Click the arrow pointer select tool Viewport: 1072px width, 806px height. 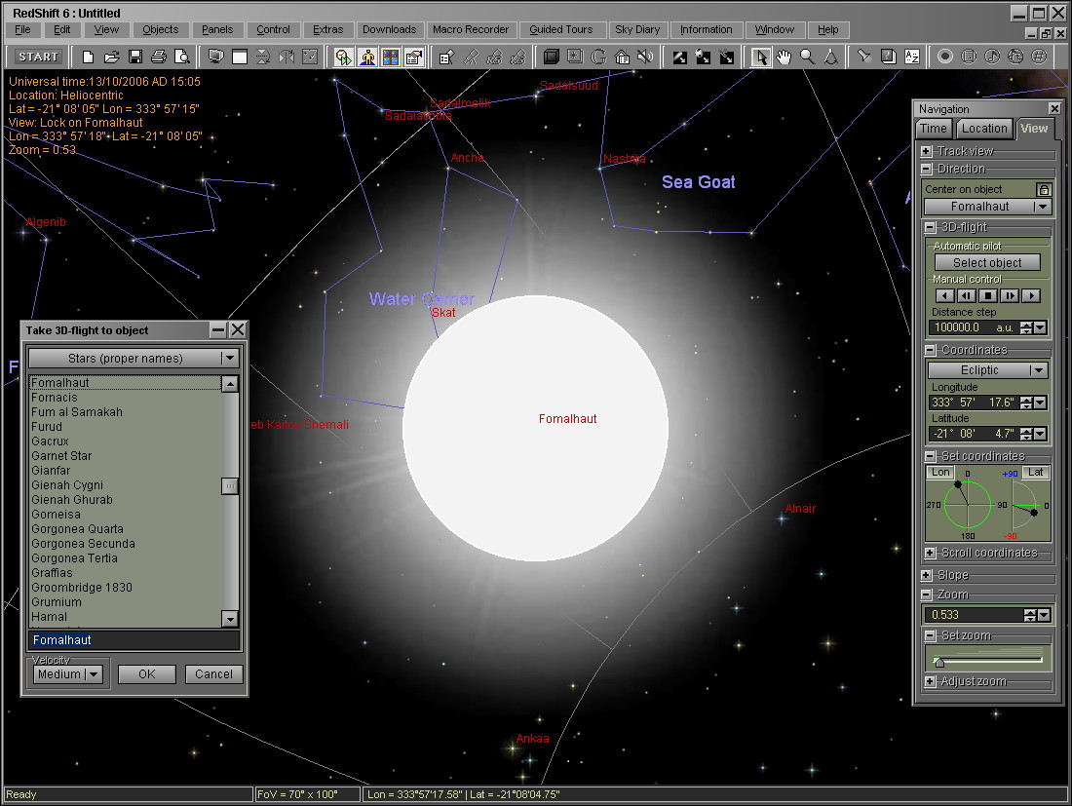(762, 57)
